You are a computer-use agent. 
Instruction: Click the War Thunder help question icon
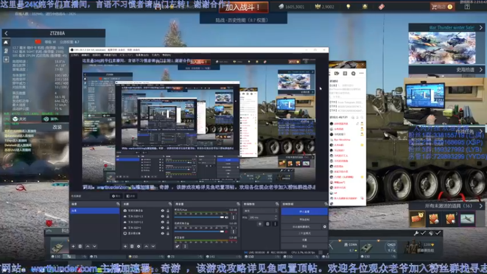pyautogui.click(x=467, y=7)
